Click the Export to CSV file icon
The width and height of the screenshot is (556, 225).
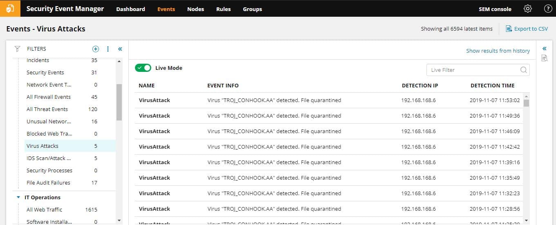point(509,29)
